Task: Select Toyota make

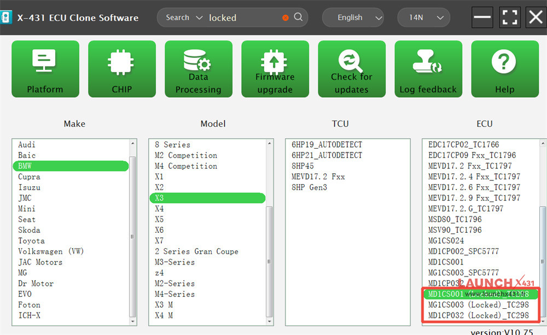Action: pyautogui.click(x=31, y=241)
